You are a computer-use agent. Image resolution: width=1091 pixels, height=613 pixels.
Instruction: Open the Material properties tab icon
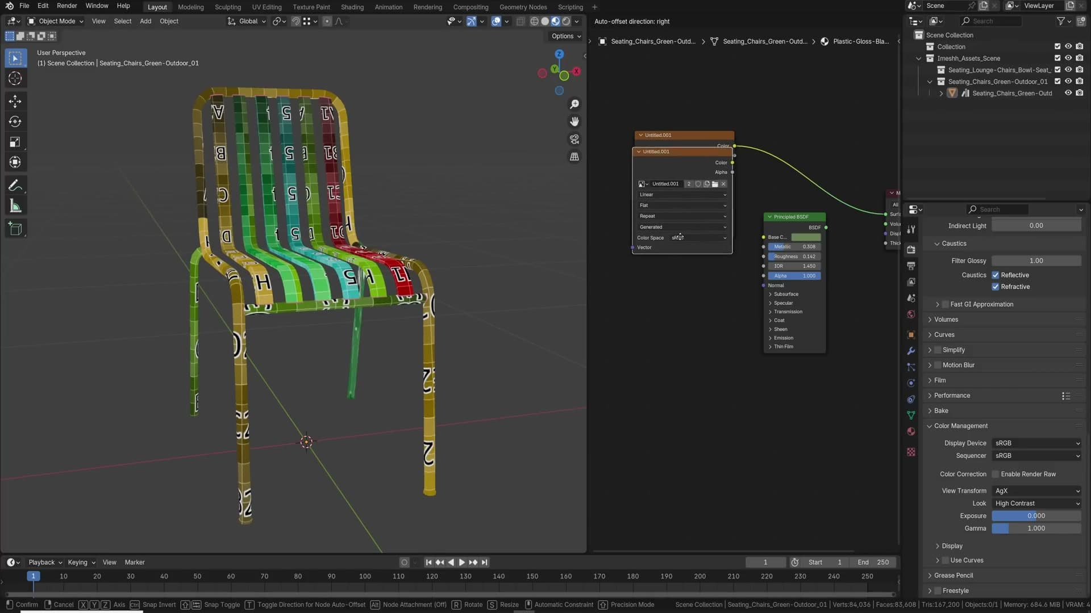point(911,431)
